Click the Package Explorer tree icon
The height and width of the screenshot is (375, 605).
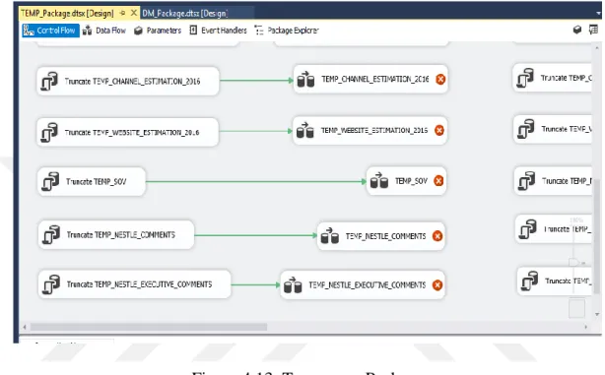(x=259, y=31)
